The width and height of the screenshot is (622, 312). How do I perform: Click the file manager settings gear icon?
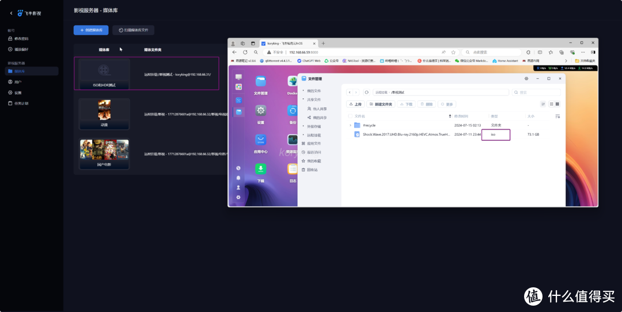coord(526,78)
